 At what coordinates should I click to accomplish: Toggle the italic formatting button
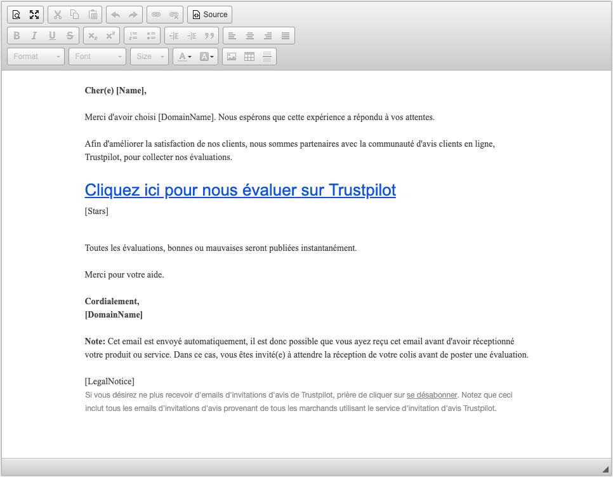[x=34, y=35]
